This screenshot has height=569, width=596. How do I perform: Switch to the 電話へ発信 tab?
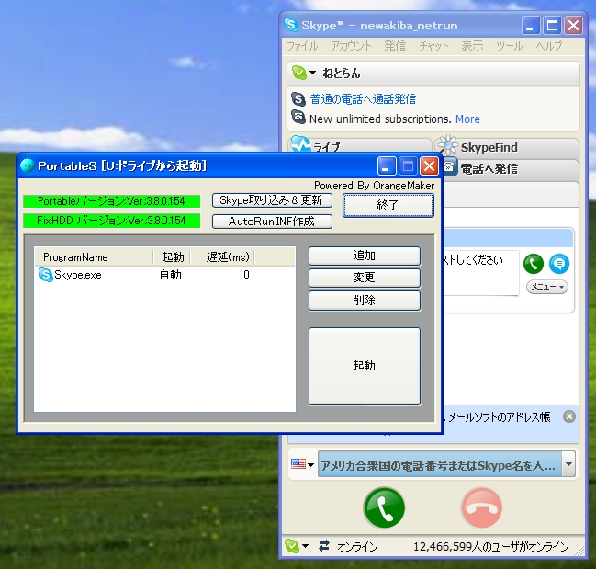(x=510, y=169)
